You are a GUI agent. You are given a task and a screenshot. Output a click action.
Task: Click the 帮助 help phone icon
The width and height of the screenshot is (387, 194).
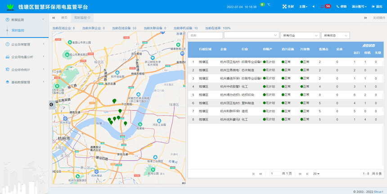(x=337, y=7)
